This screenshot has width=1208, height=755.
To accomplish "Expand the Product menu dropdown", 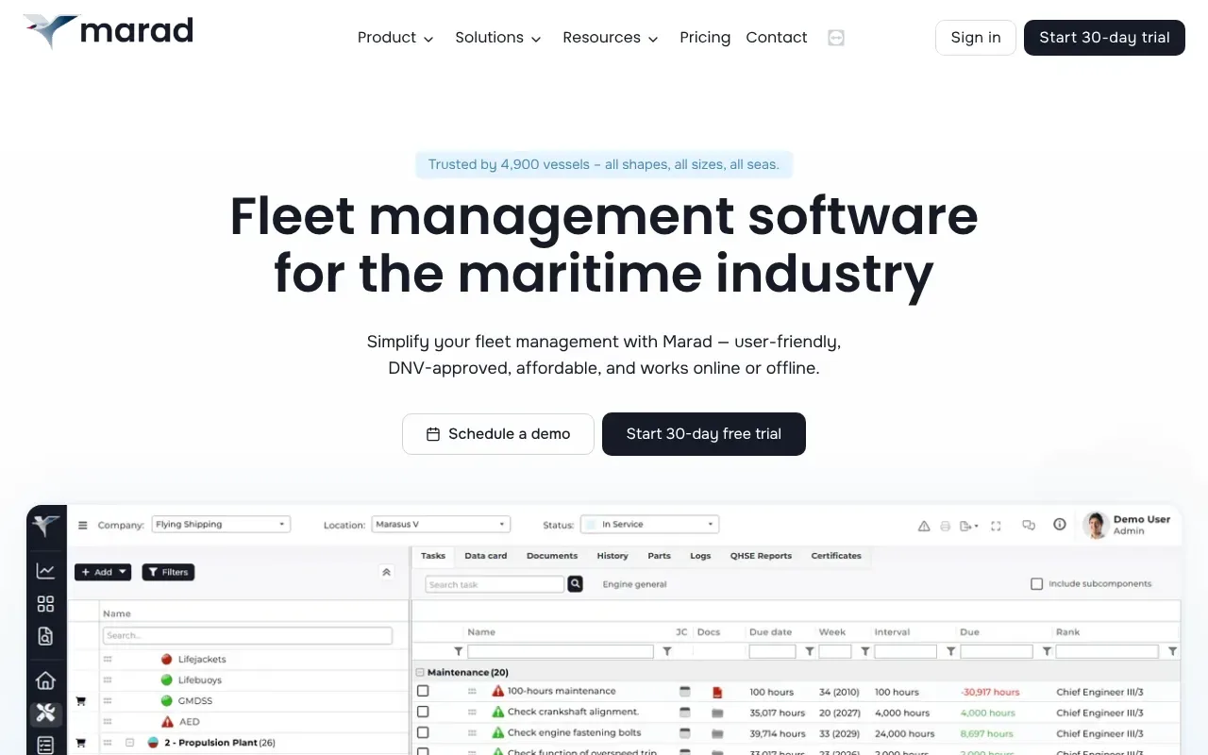I will 395,38.
